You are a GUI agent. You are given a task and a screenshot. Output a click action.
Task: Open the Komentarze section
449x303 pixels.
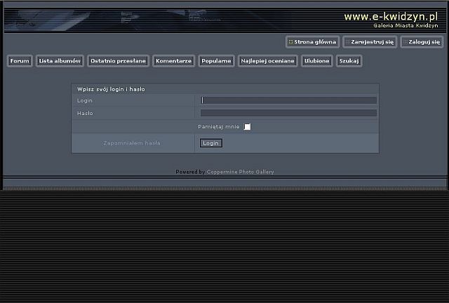(x=173, y=61)
